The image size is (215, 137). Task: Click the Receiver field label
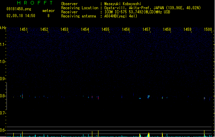pos(69,12)
